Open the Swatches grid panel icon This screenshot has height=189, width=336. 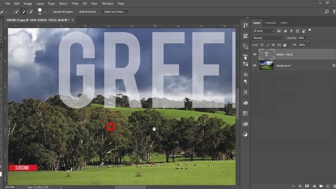tap(245, 113)
